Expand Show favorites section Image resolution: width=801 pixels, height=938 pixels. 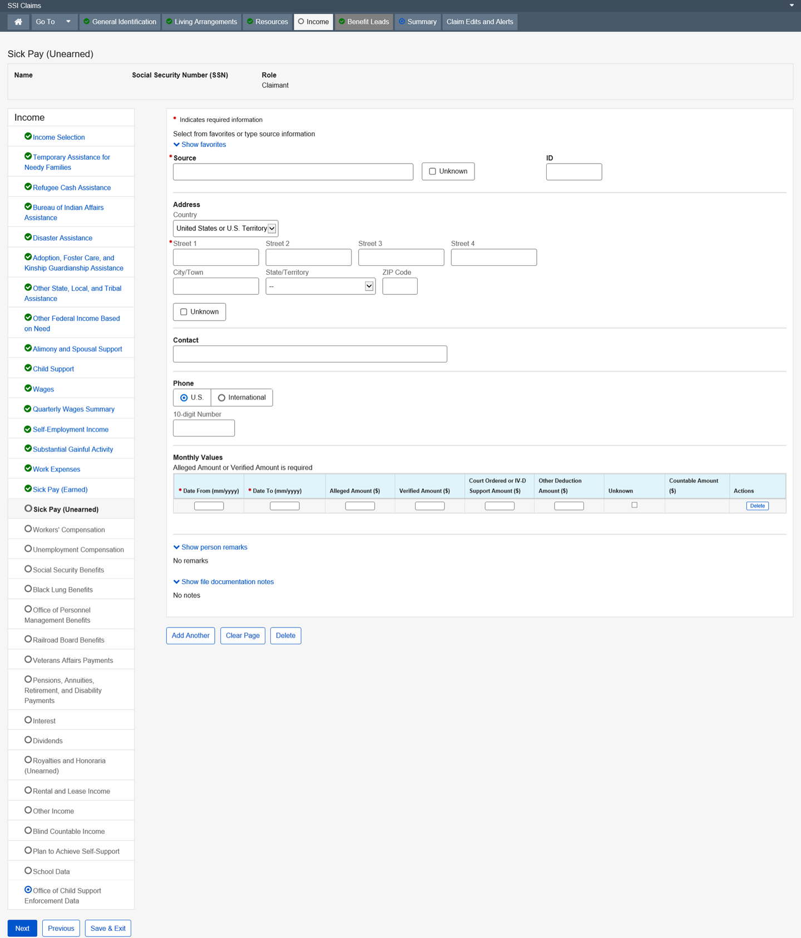click(200, 145)
